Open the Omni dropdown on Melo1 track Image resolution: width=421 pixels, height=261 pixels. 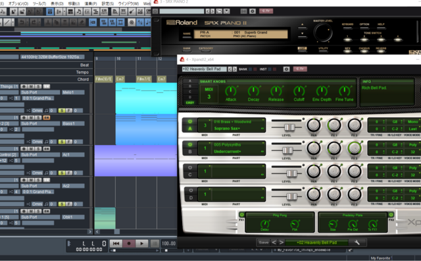click(x=37, y=111)
